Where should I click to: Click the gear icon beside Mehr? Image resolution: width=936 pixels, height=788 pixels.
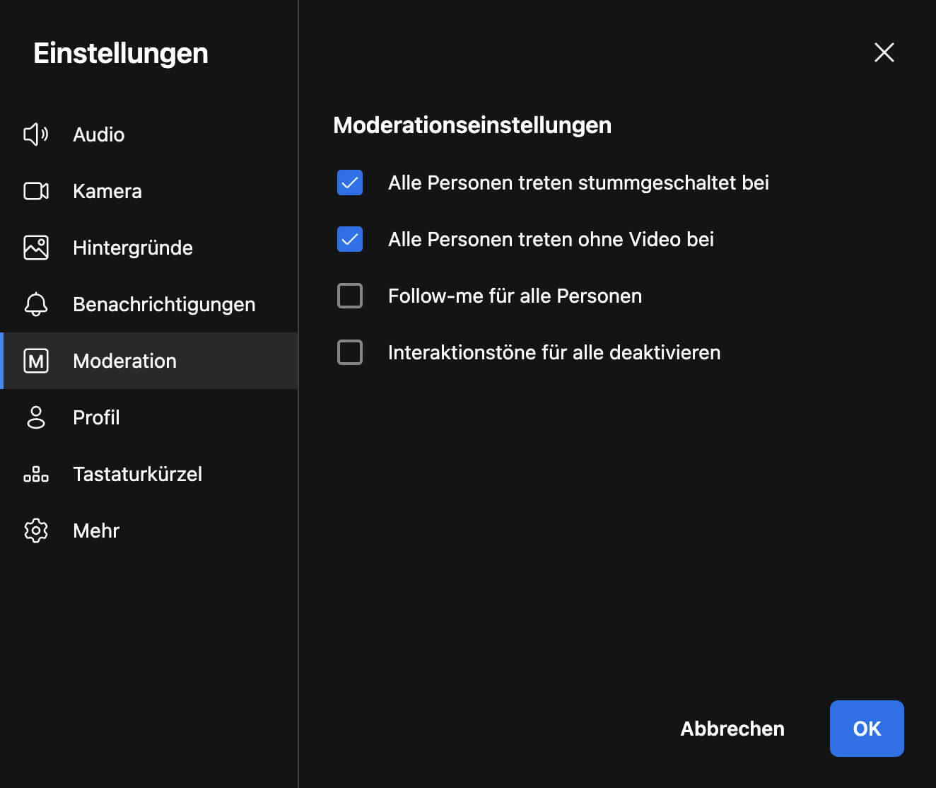coord(36,531)
